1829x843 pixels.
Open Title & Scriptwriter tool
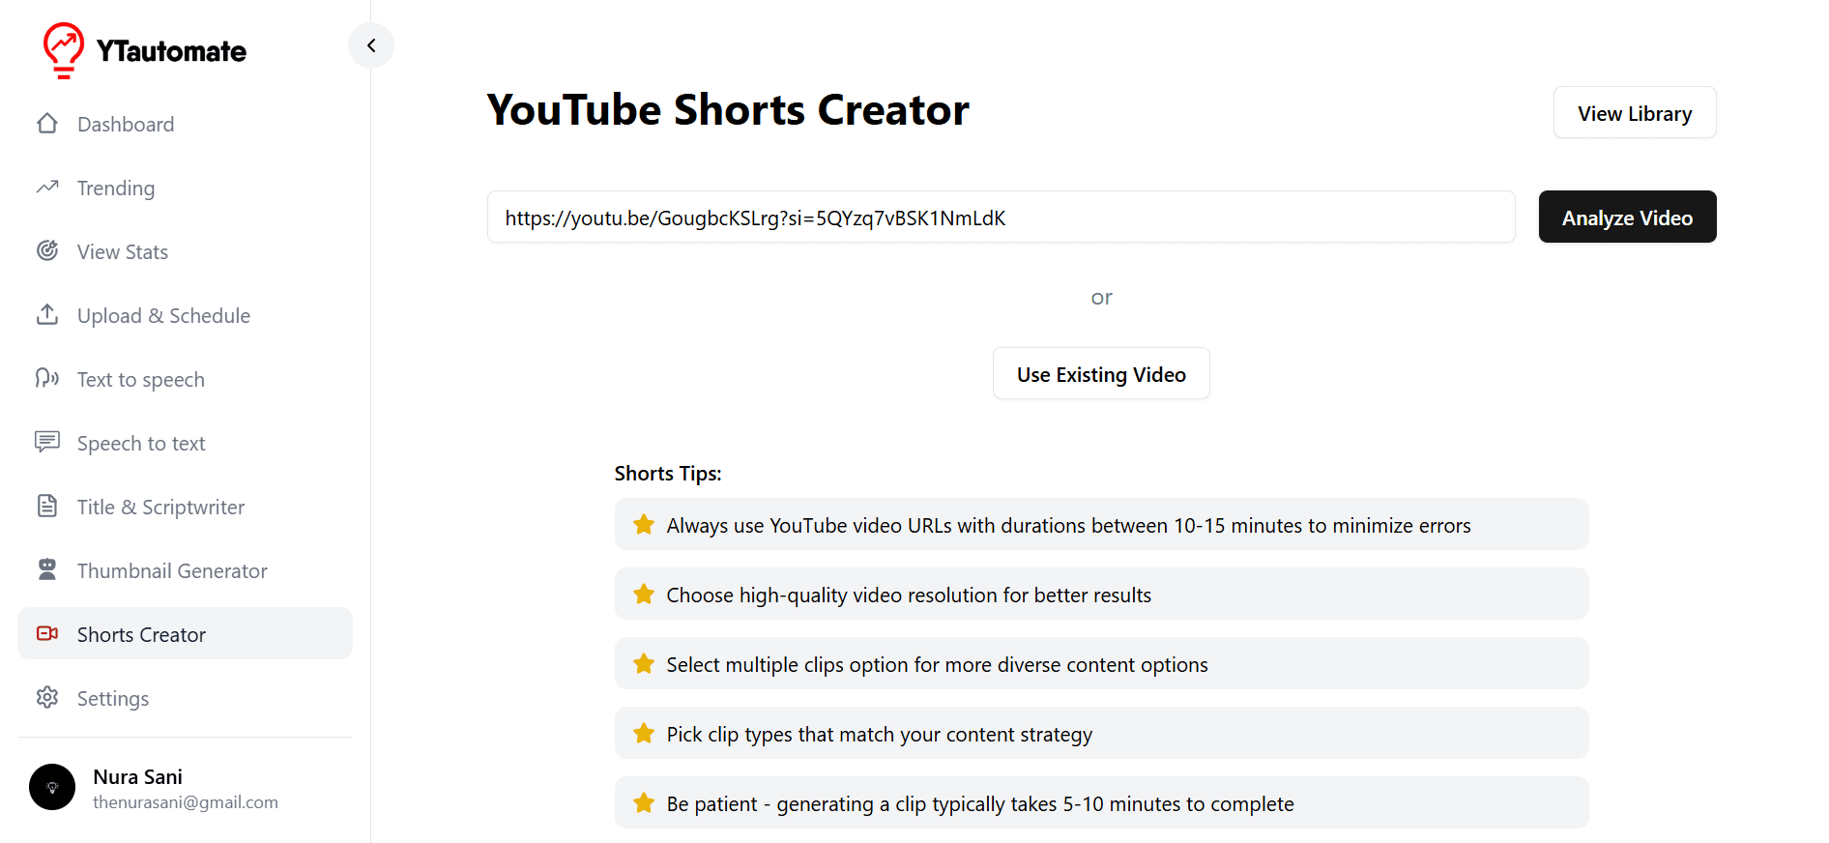(x=185, y=507)
